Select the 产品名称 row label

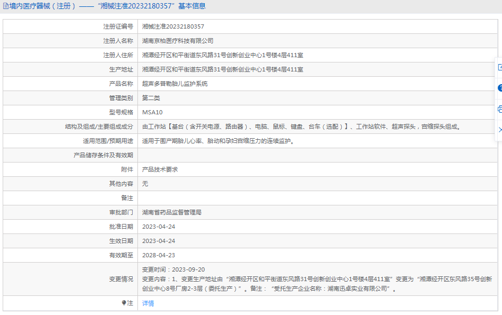click(121, 84)
